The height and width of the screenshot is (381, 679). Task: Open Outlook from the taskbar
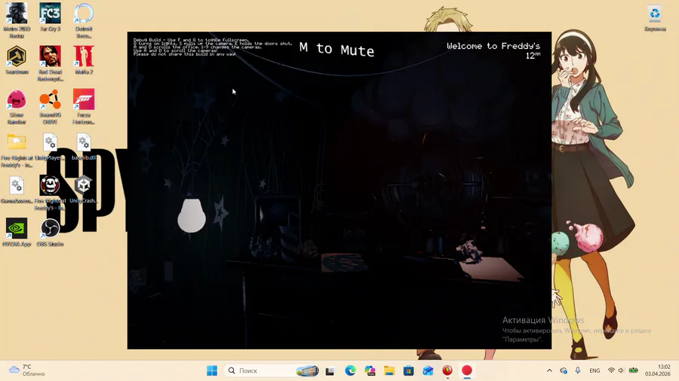(x=428, y=370)
